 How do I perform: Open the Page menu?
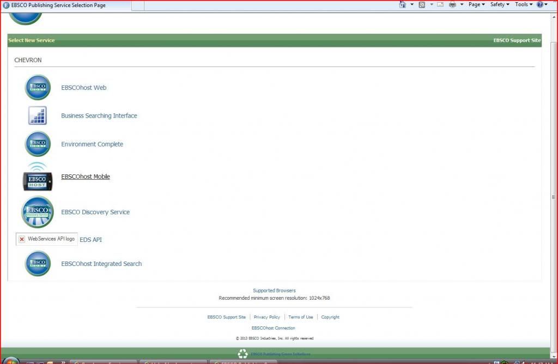coord(476,4)
